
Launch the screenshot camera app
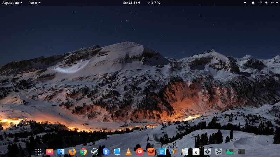(x=50, y=151)
